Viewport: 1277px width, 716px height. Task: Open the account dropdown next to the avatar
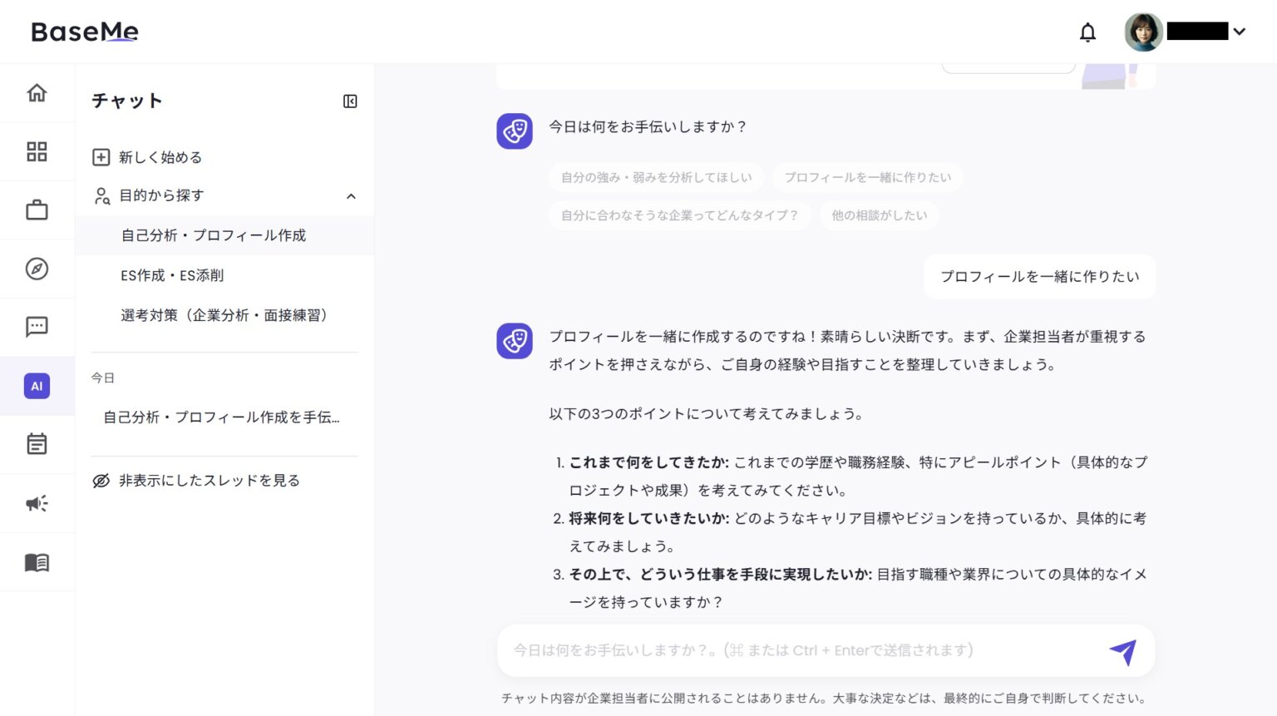point(1240,32)
